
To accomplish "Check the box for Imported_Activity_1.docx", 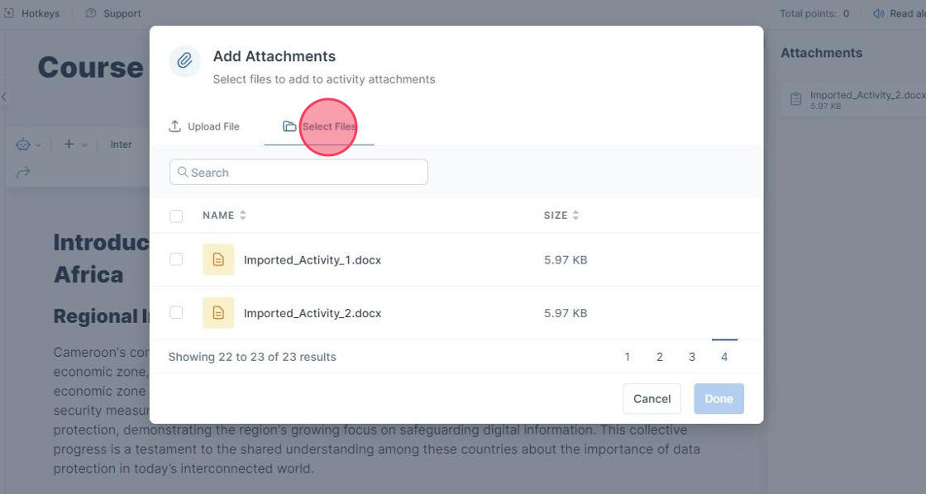I will [x=176, y=259].
